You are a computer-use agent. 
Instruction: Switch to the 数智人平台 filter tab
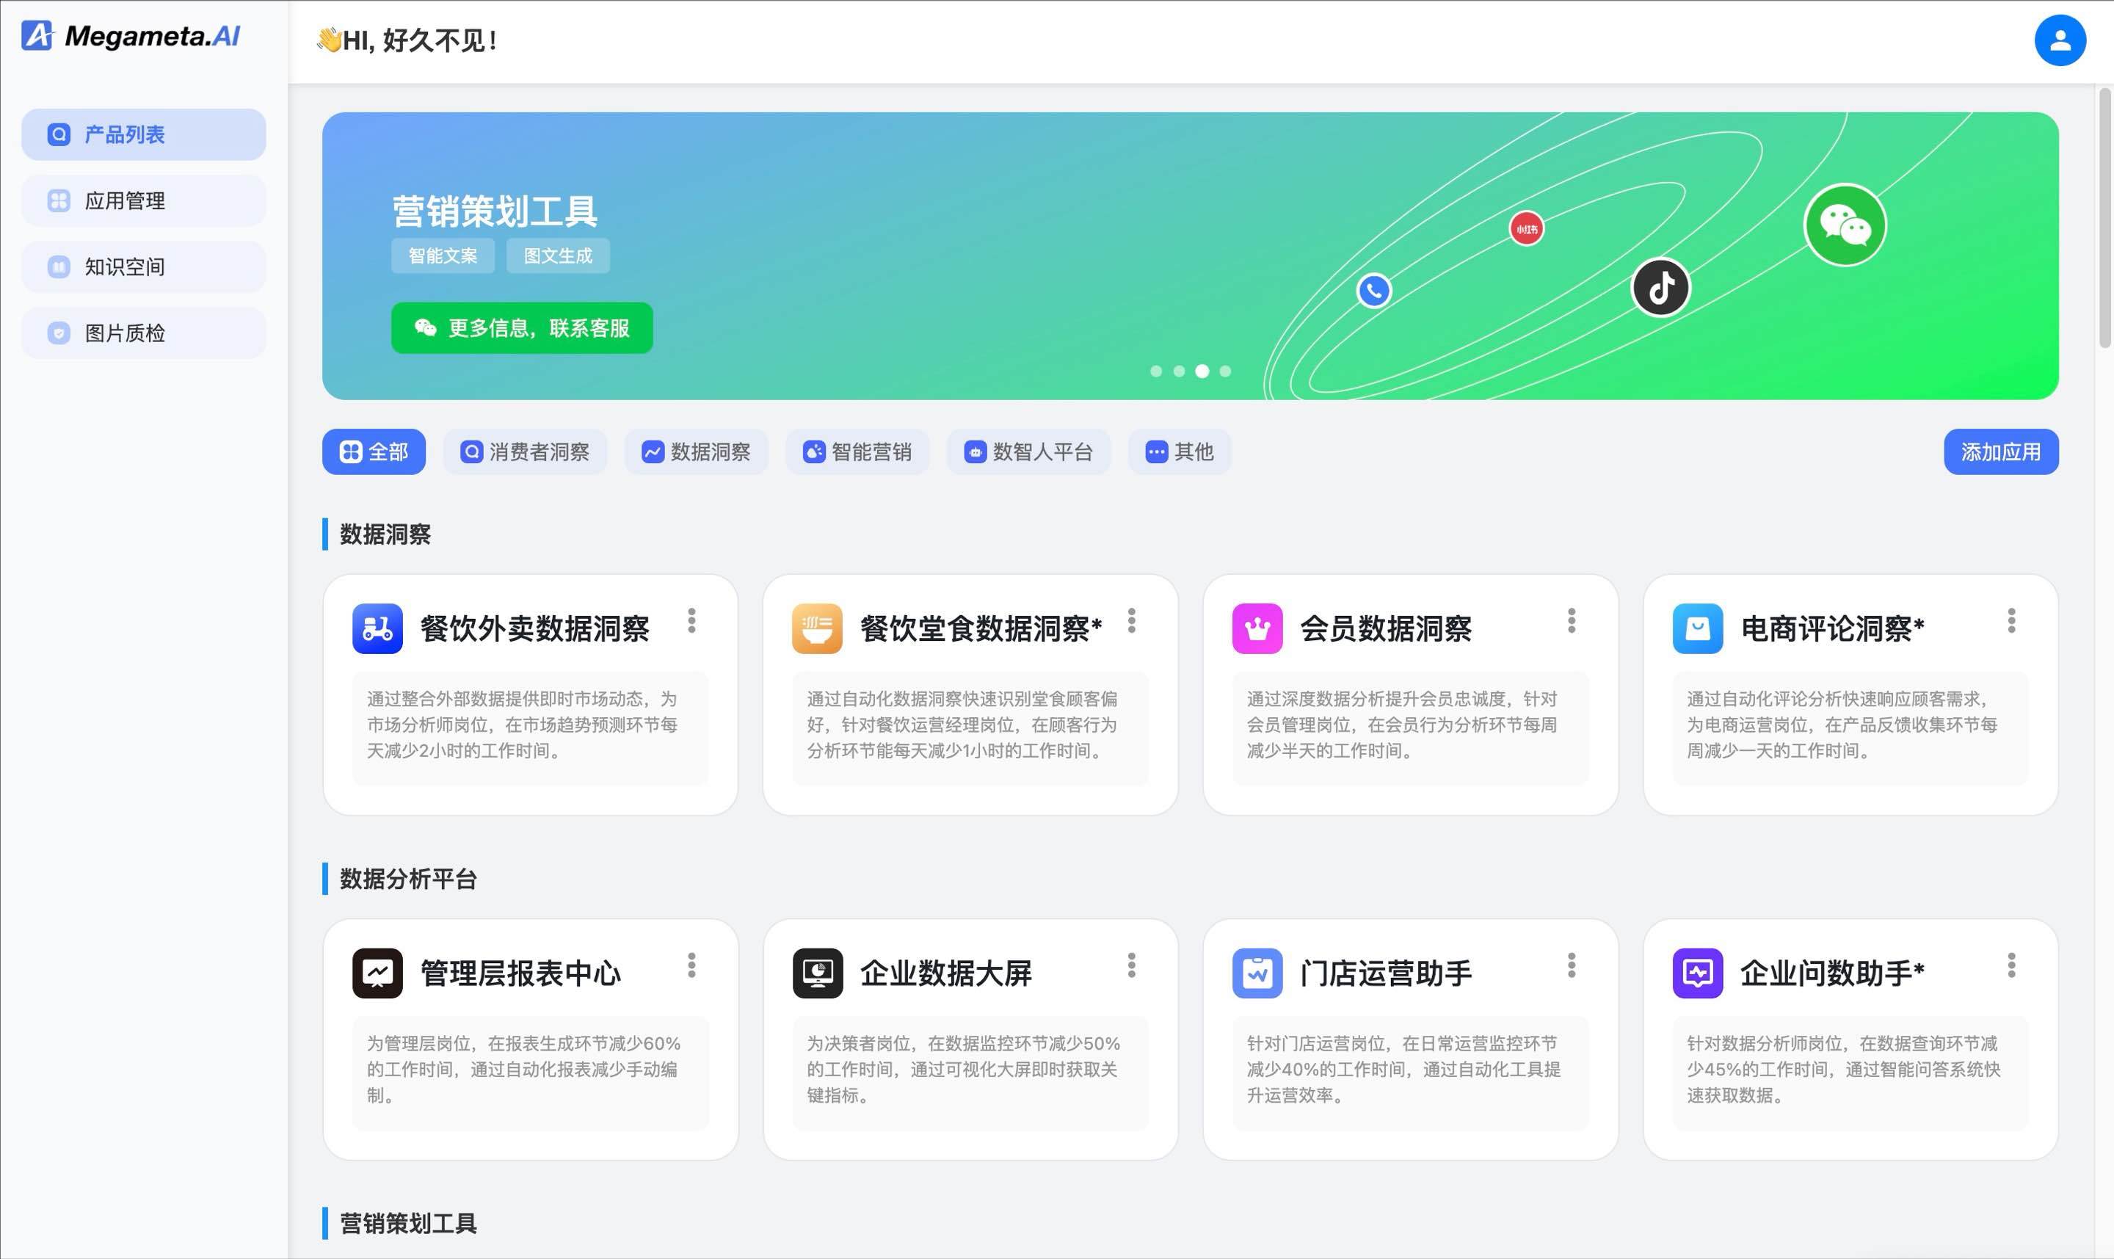pyautogui.click(x=1029, y=451)
